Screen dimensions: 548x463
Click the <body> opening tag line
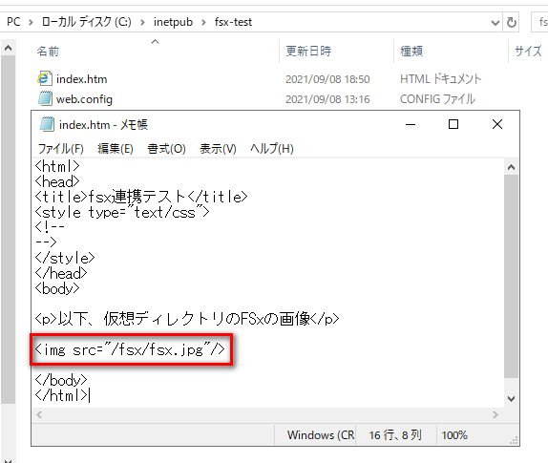[x=57, y=288]
